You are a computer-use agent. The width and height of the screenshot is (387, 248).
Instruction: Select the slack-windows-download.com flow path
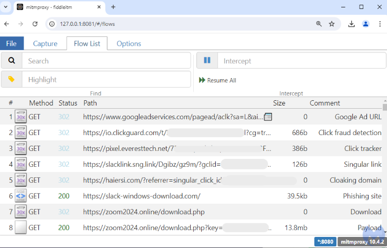pos(142,196)
